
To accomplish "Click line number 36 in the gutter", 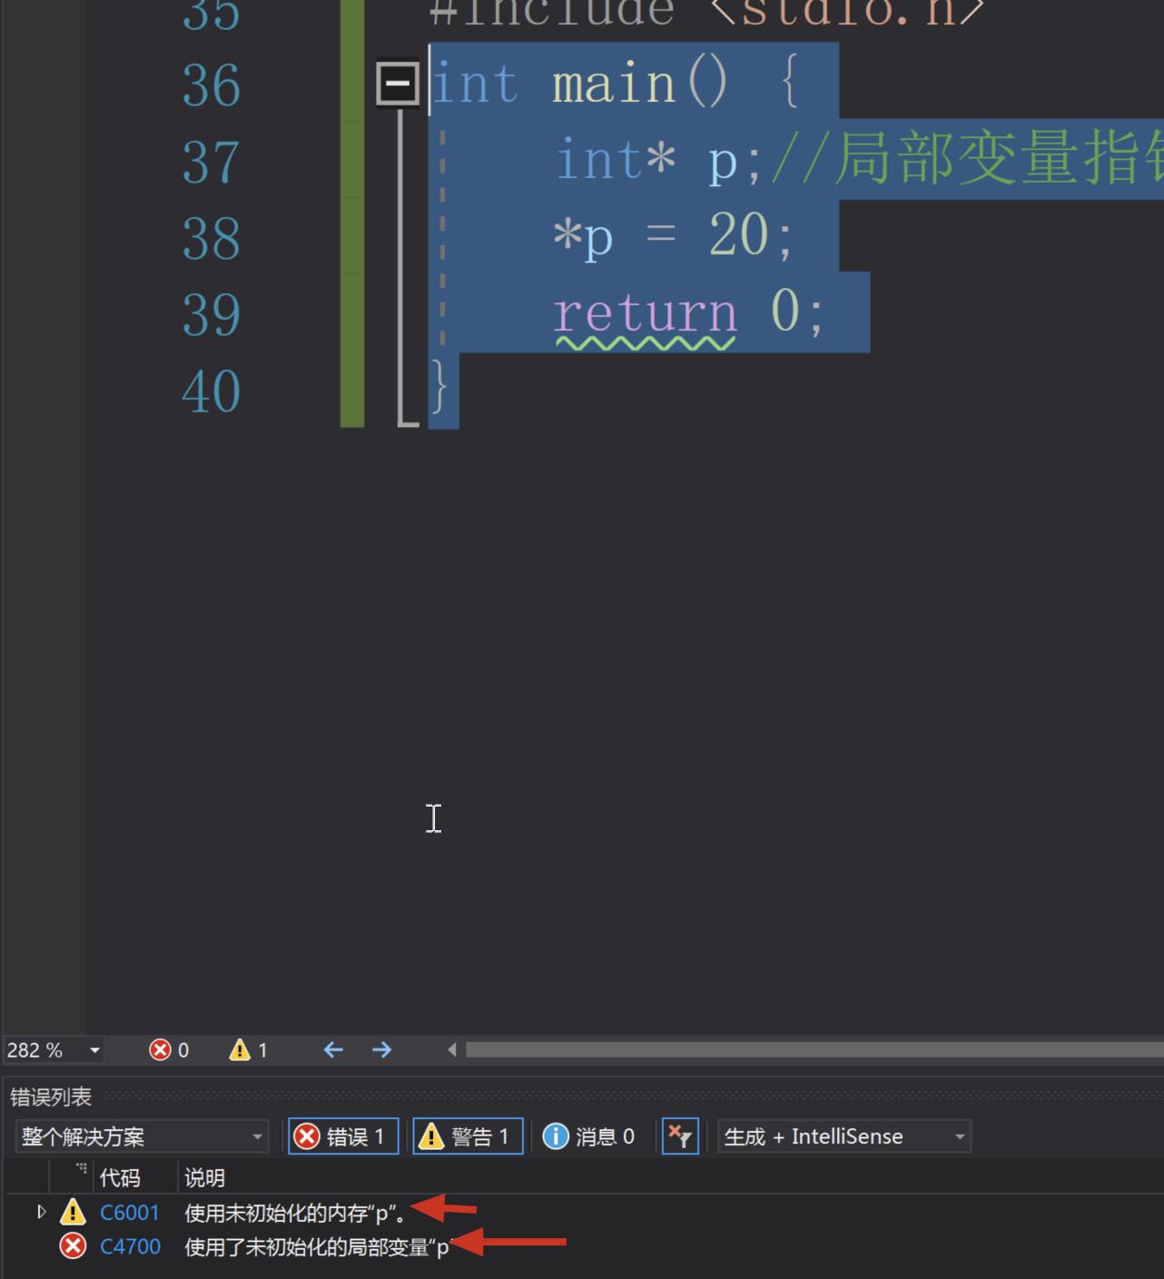I will point(212,85).
